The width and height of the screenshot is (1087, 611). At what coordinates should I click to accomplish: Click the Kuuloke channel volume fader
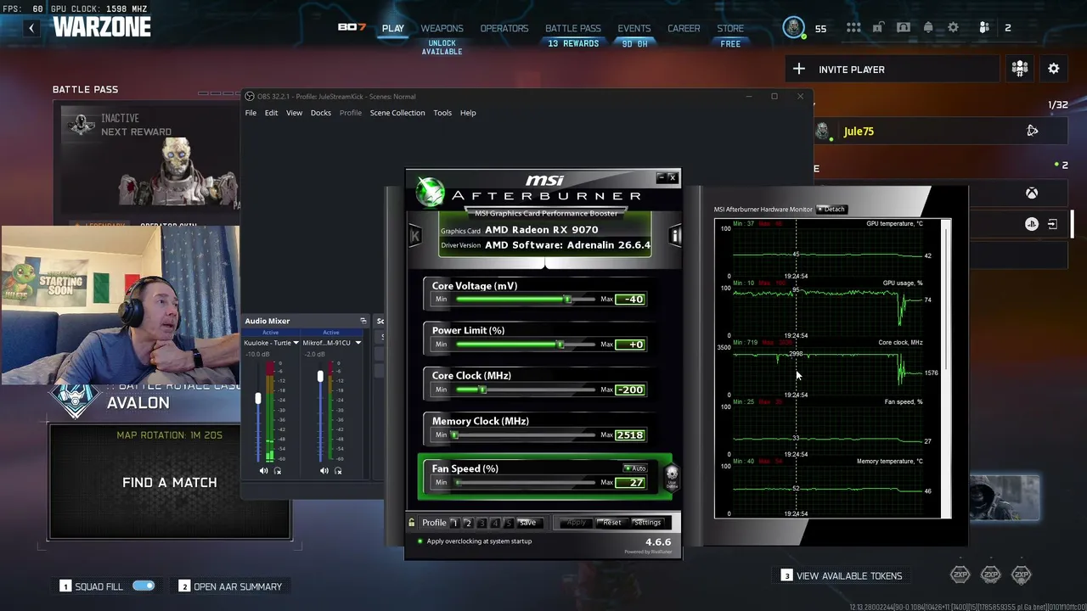pyautogui.click(x=258, y=398)
